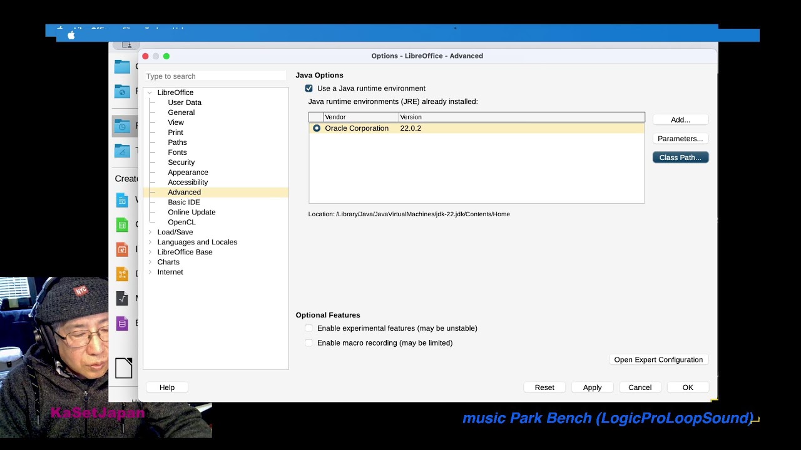Select User Data in options tree
801x450 pixels.
[x=185, y=102]
